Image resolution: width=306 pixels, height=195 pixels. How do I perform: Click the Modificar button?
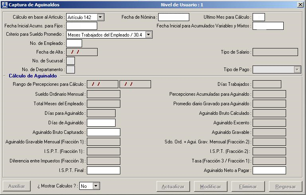pos(210,186)
